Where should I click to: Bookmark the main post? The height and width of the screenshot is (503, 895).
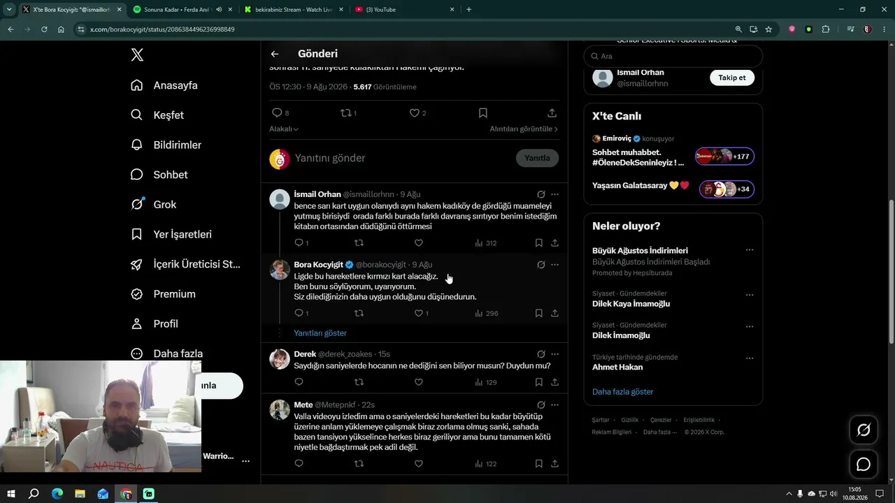[482, 112]
